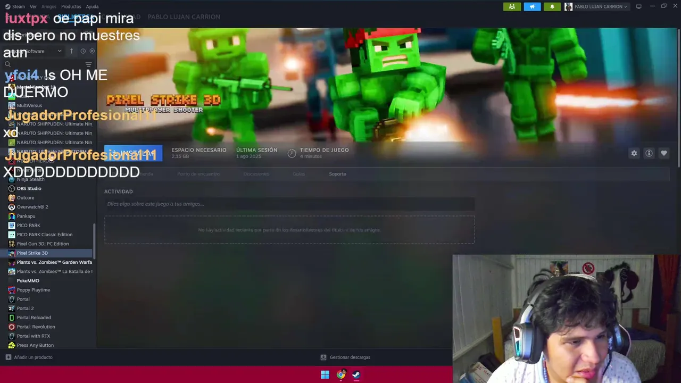681x383 pixels.
Task: Go to PABLO LUJAN CARRION profile tab
Action: [184, 17]
